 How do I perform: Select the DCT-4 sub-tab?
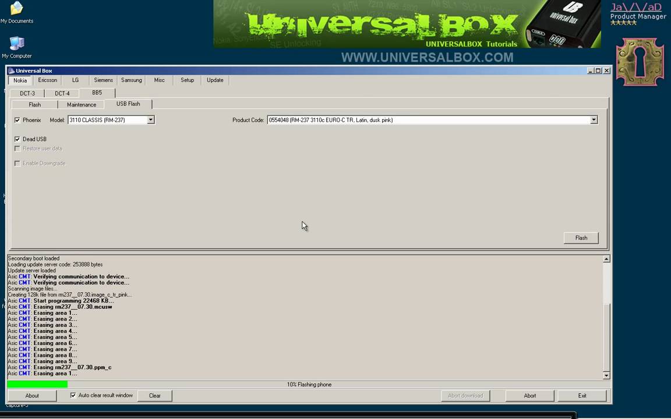(62, 93)
